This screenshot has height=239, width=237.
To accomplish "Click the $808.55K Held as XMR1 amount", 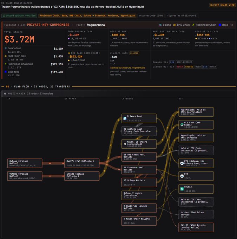I will click(118, 35).
